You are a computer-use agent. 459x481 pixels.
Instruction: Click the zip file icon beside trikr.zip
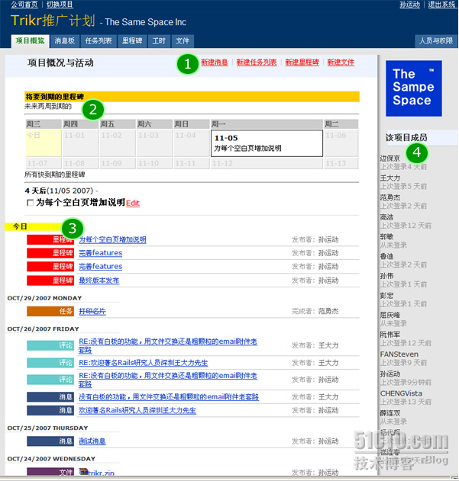[x=83, y=472]
